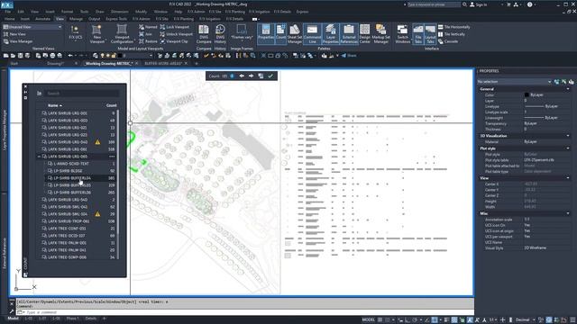Click Unlock Viewport in ribbon
Image resolution: width=577 pixels, height=324 pixels.
177,34
